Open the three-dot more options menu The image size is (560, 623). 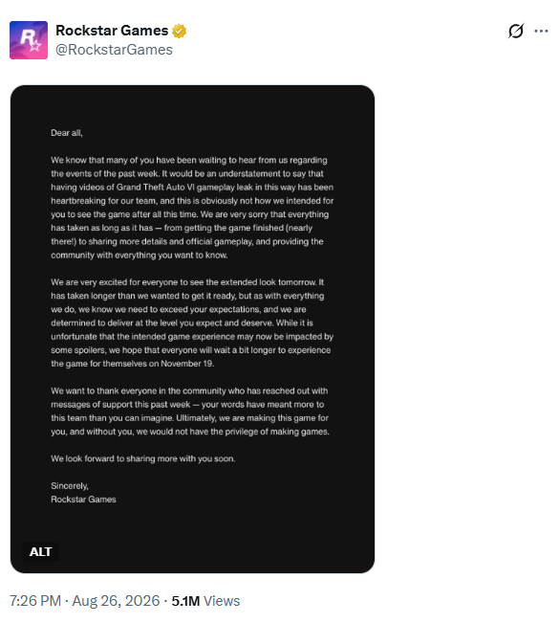tap(541, 31)
